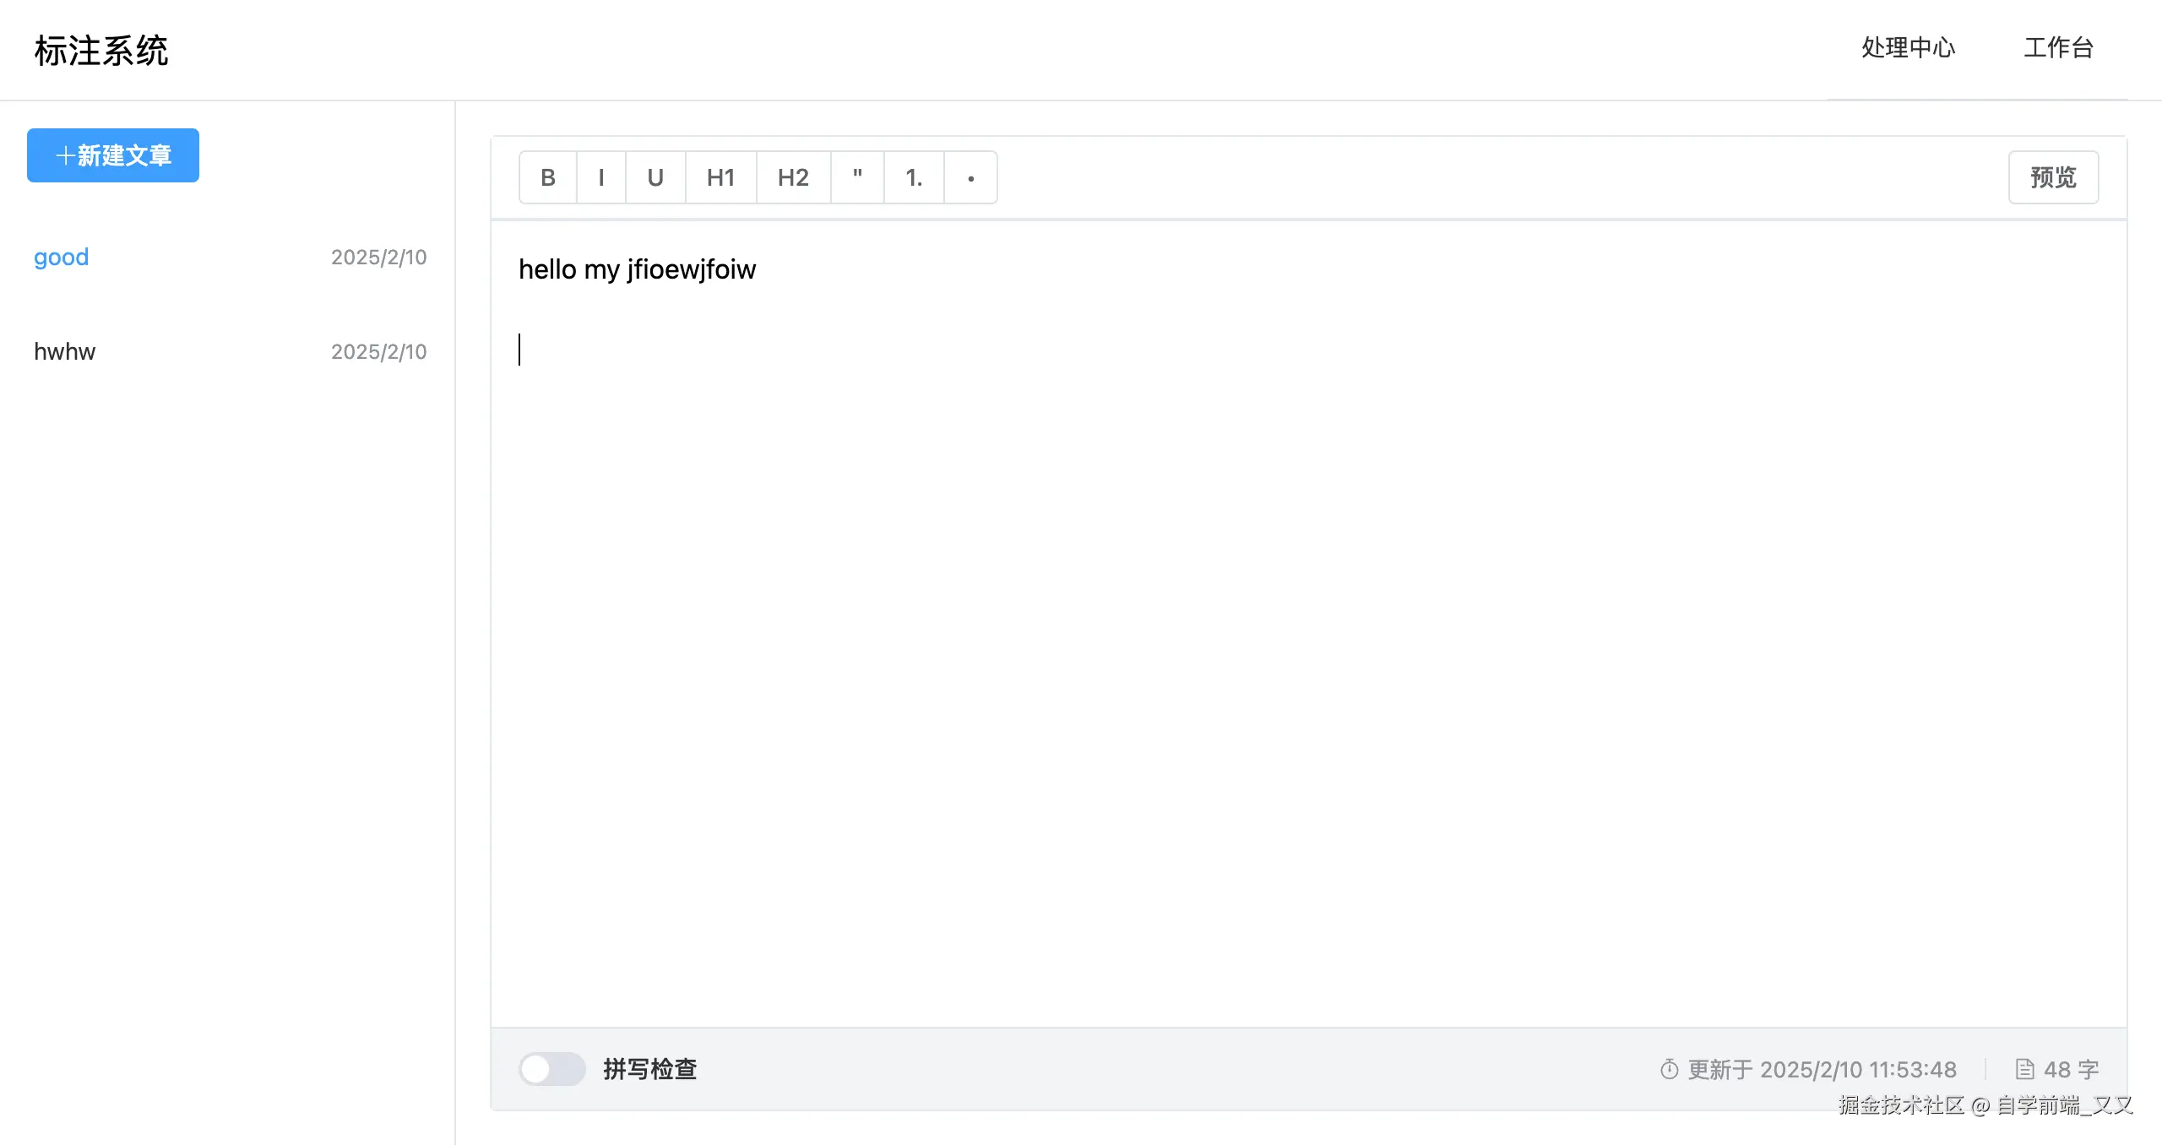Open the 处理中心 nav tab
This screenshot has width=2162, height=1145.
[1908, 48]
